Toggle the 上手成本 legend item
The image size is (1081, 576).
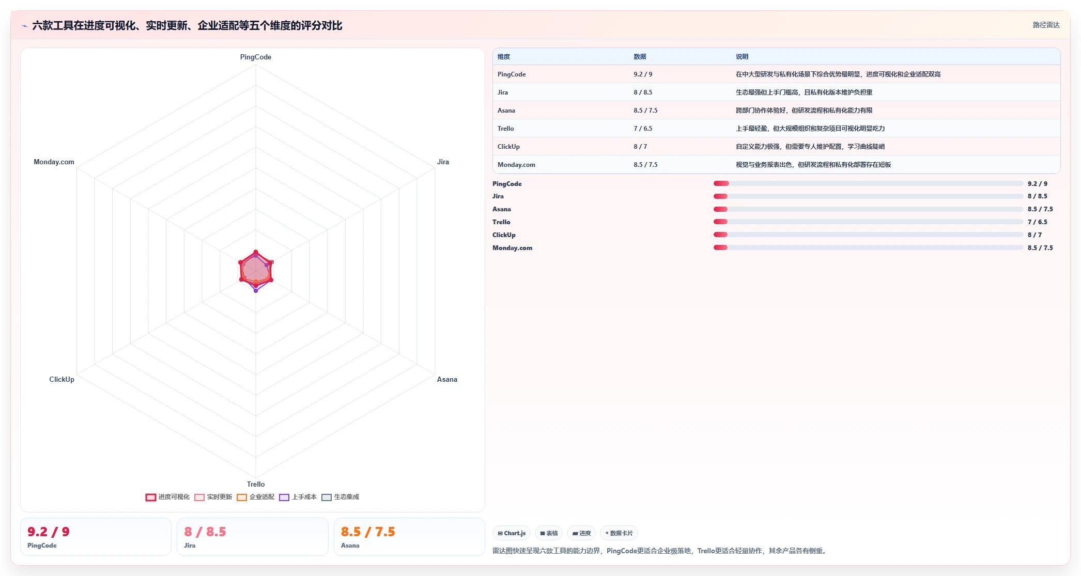[298, 497]
